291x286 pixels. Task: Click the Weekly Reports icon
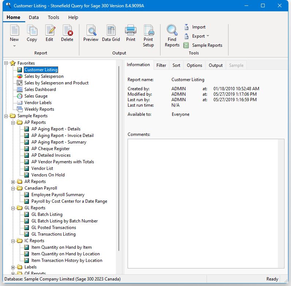(20, 109)
